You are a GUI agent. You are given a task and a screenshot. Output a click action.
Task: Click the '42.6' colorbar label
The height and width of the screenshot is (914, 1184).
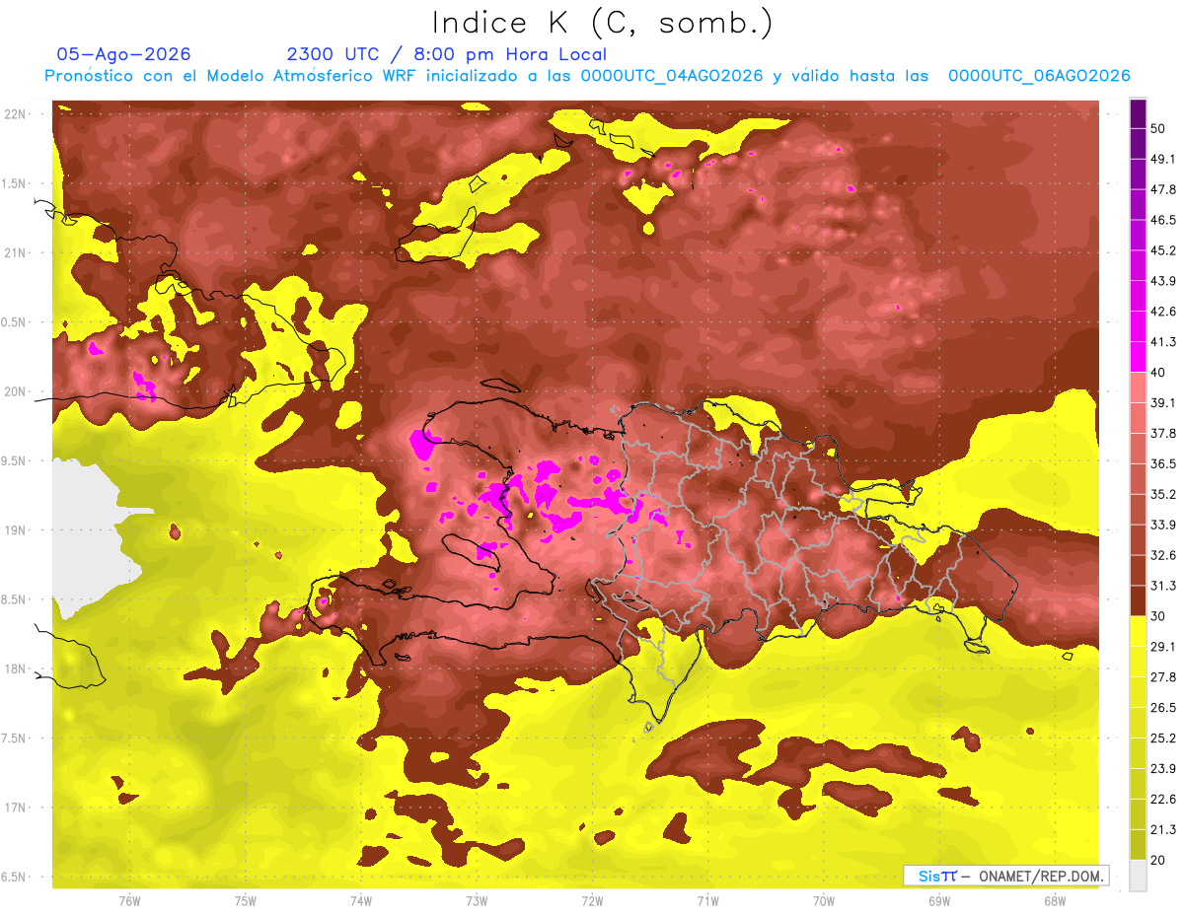pos(1163,311)
